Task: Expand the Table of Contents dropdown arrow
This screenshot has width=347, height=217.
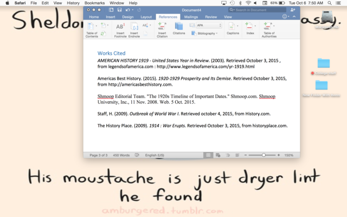Action: tap(97, 26)
